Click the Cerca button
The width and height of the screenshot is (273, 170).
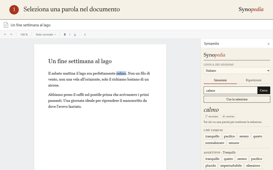pos(264,90)
